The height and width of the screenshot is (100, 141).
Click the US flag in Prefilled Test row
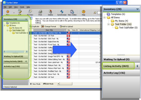point(68,71)
